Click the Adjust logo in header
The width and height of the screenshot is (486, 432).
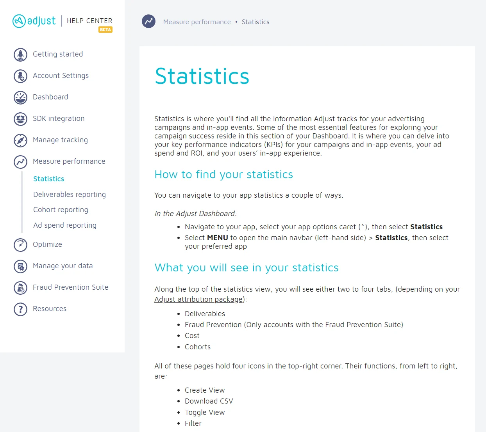pyautogui.click(x=34, y=21)
